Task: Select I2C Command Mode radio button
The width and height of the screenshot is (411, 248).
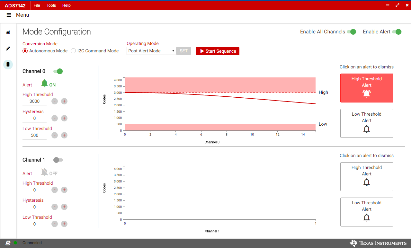Action: (x=73, y=51)
